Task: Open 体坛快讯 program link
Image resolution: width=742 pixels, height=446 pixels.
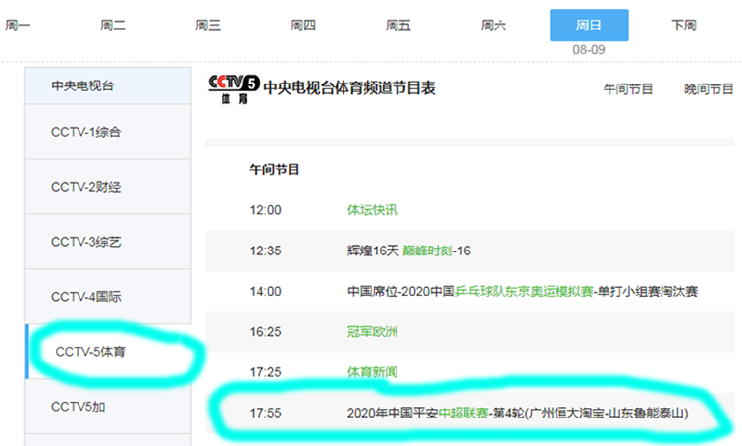Action: pyautogui.click(x=372, y=210)
